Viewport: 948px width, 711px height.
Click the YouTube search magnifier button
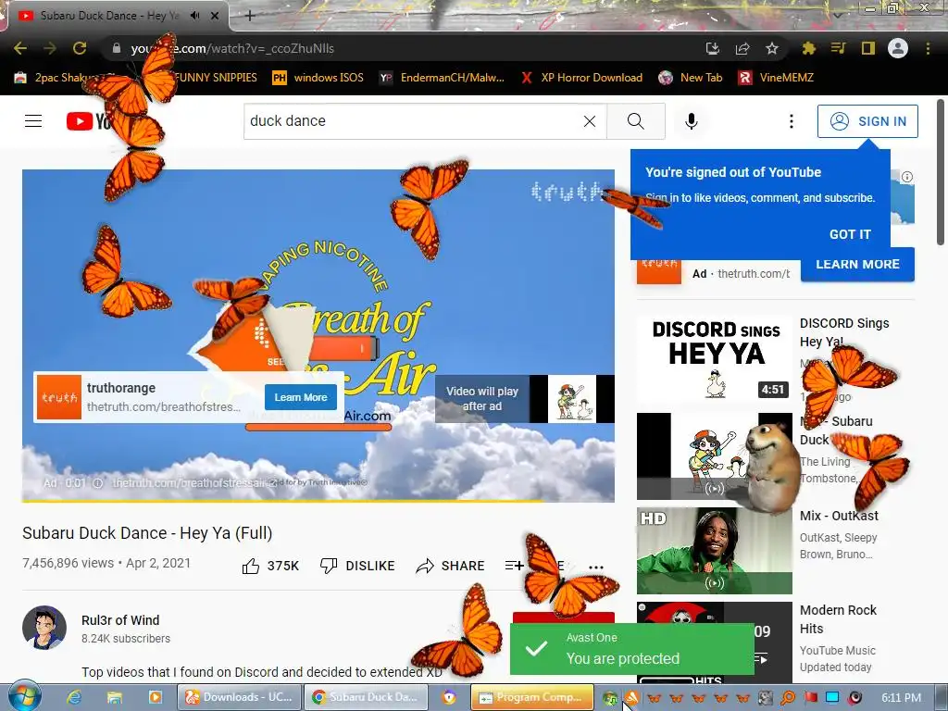(x=635, y=121)
